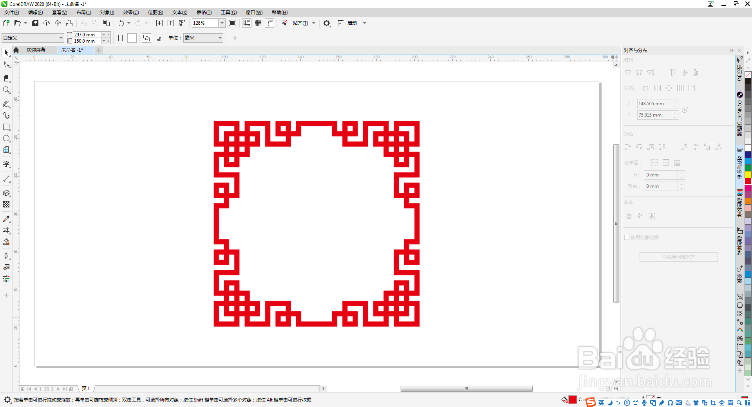Screen dimensions: 752x407
Task: Toggle snap off button
Action: (x=284, y=23)
